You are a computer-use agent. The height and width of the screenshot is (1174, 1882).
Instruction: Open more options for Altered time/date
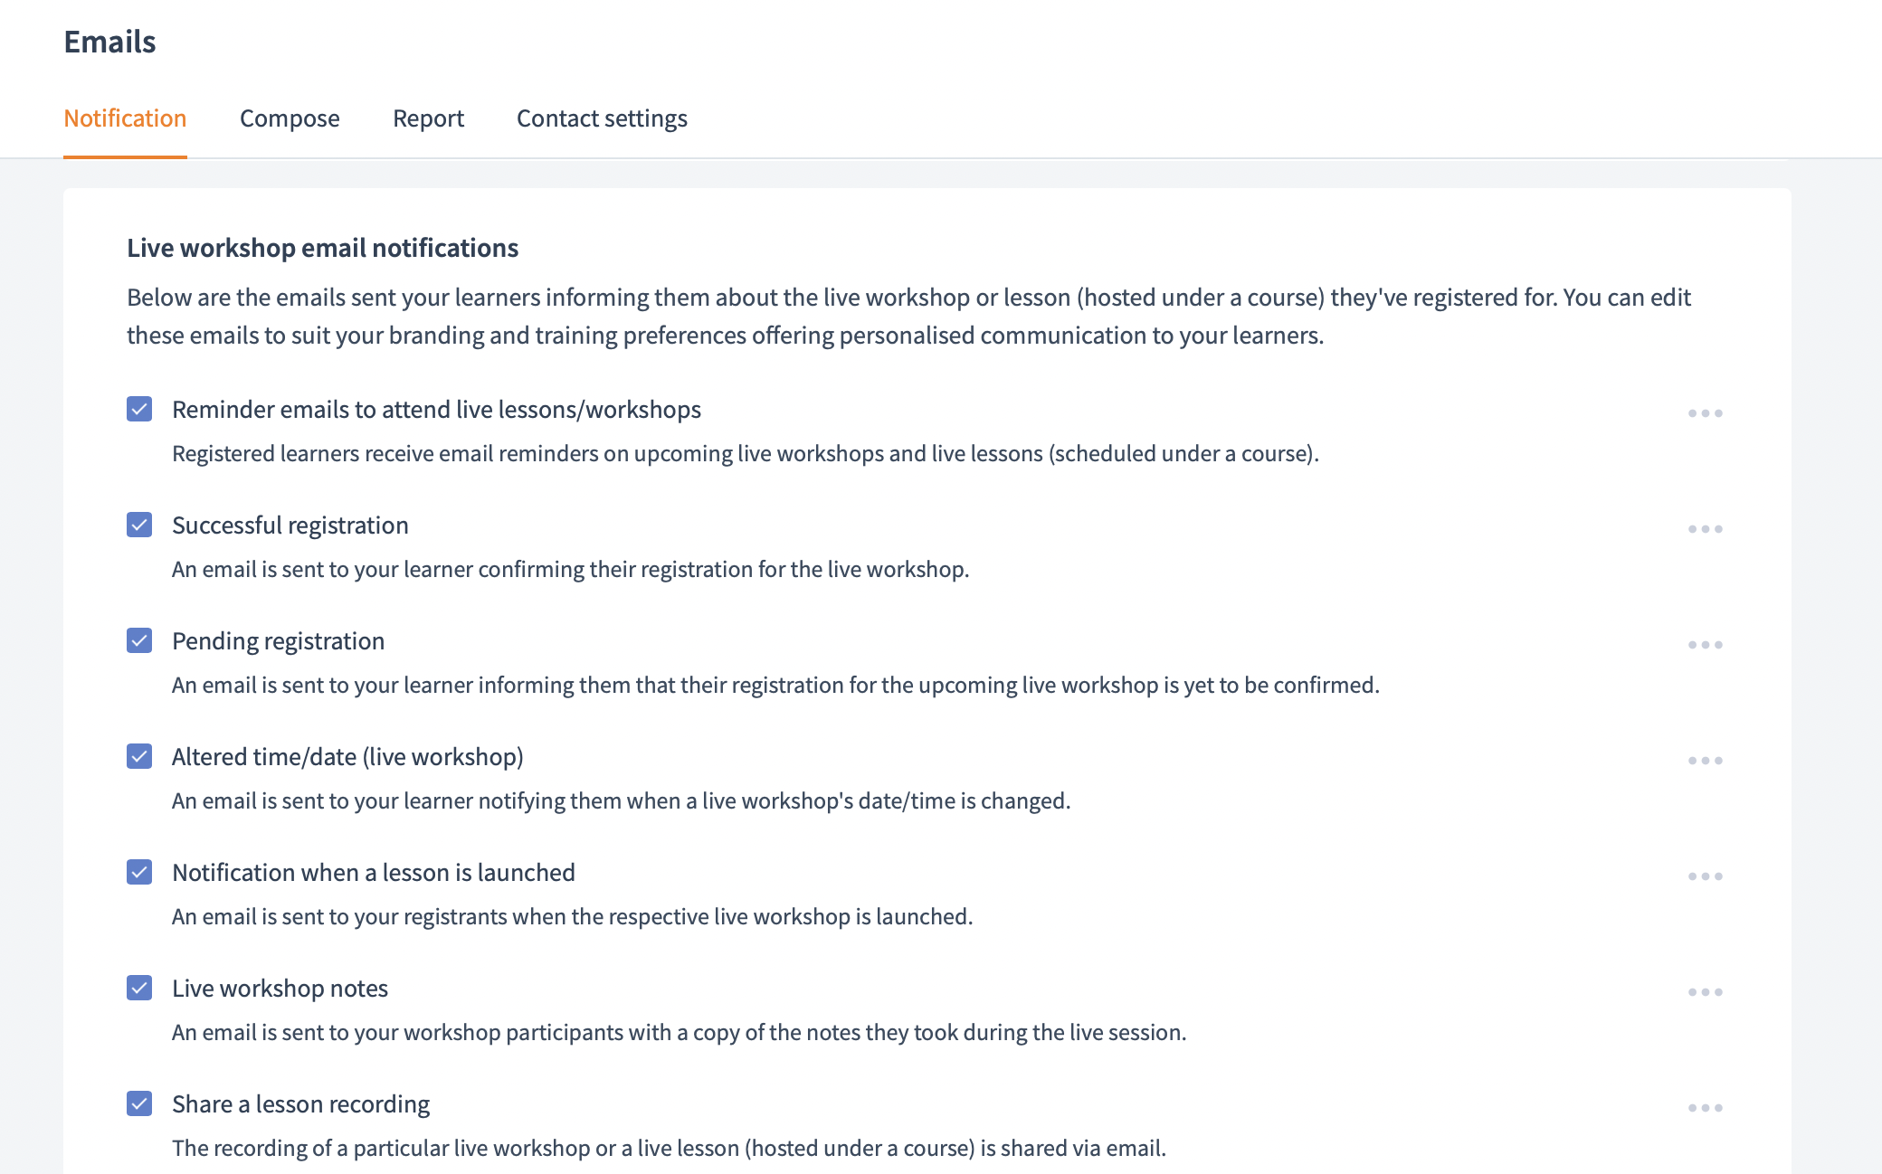click(x=1705, y=761)
